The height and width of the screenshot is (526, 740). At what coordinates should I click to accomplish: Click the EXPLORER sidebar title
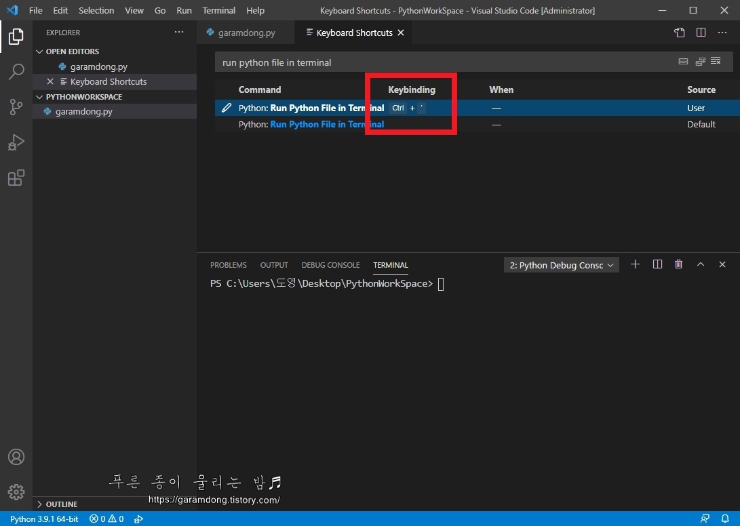coord(63,33)
